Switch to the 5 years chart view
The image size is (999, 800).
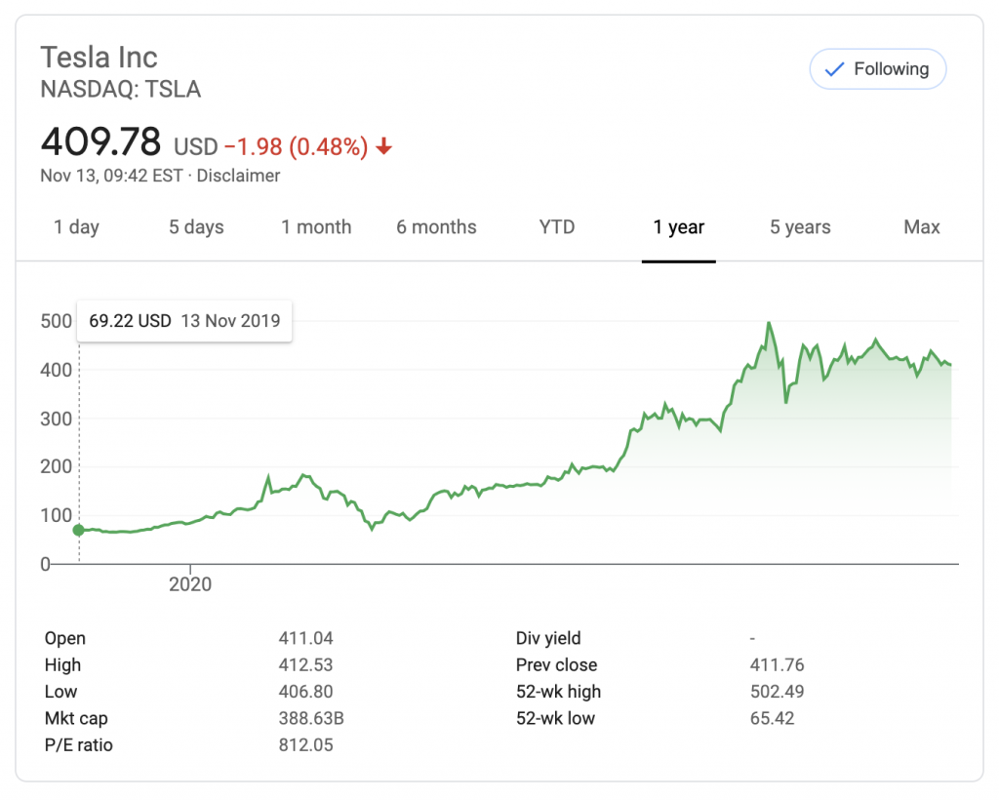pos(799,227)
